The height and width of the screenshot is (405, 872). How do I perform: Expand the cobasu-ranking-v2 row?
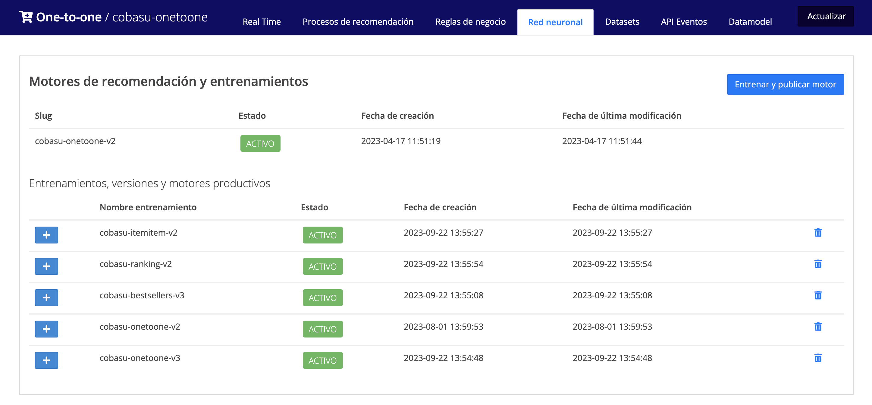(46, 266)
